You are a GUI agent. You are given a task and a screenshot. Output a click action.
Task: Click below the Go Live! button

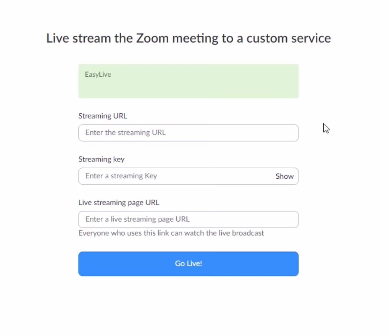(188, 293)
